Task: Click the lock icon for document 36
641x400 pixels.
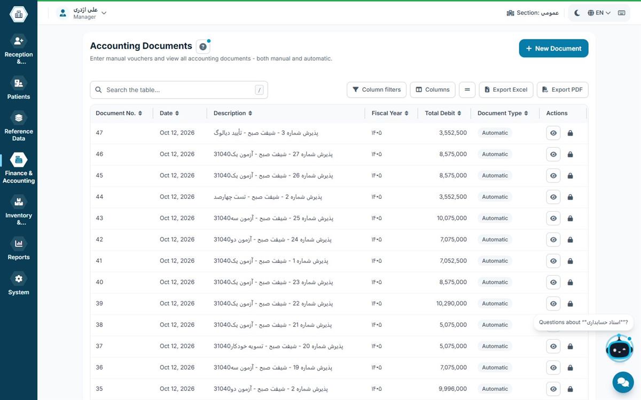Action: (570, 368)
